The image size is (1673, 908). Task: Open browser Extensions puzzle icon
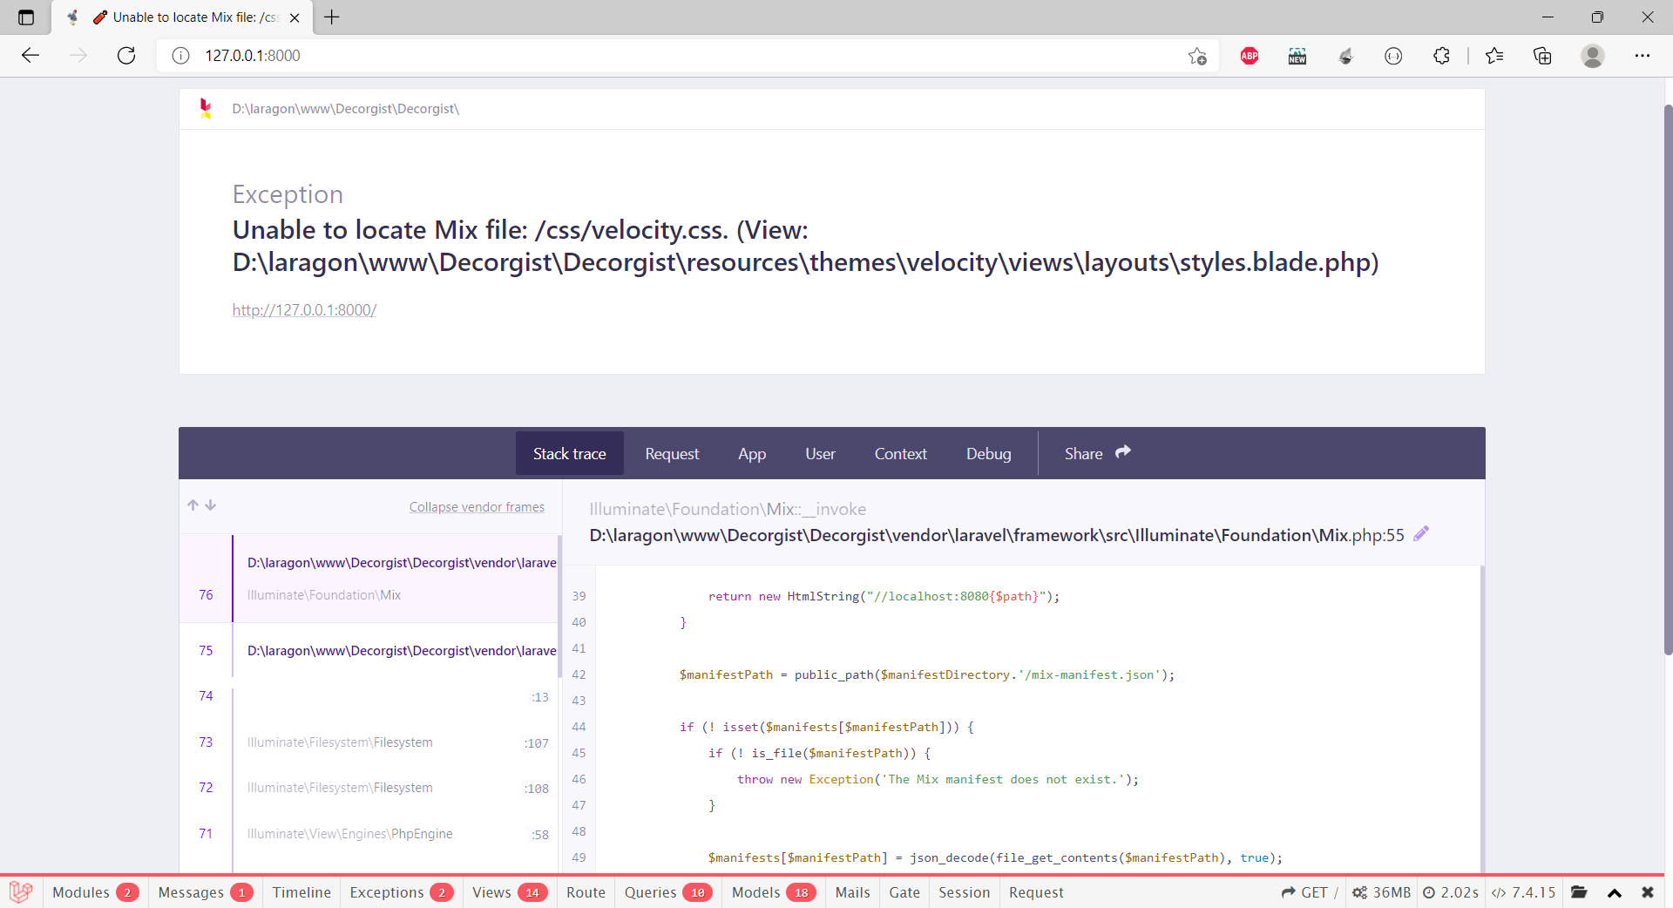click(x=1441, y=56)
